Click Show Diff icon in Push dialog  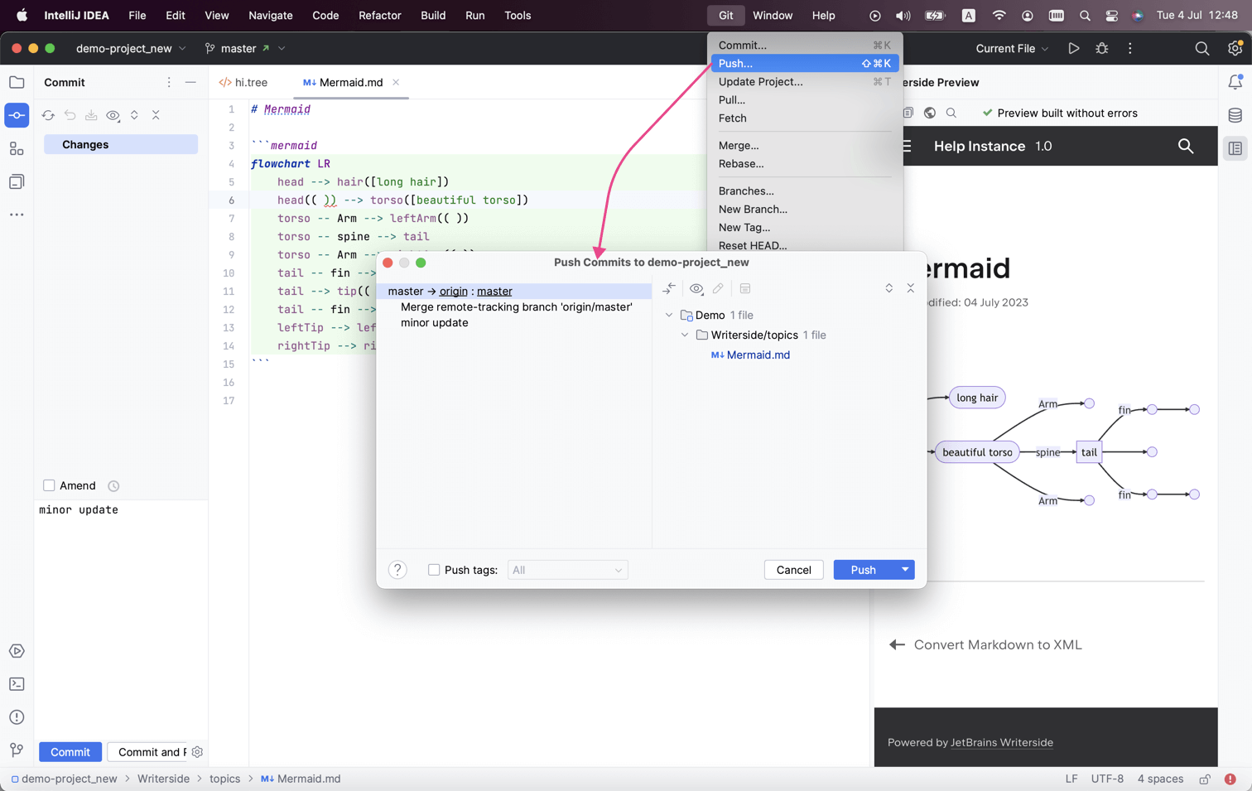tap(669, 288)
